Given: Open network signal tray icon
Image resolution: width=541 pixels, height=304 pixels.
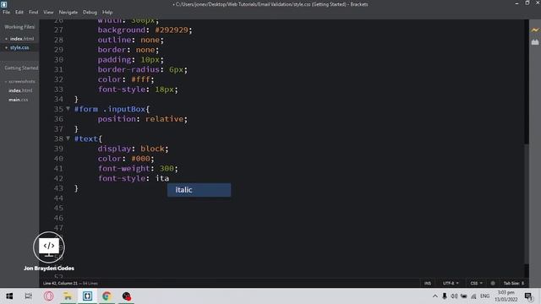Looking at the screenshot, I should coord(473,296).
